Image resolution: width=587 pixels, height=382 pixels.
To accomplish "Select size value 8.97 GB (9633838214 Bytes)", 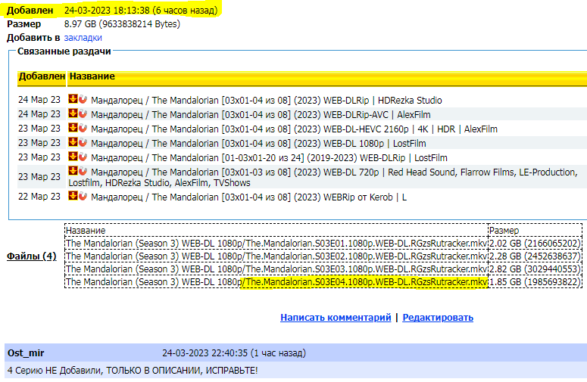I will [122, 24].
